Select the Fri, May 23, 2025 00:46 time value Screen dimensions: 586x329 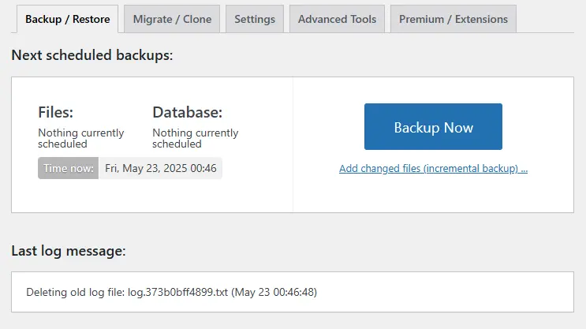pyautogui.click(x=161, y=168)
